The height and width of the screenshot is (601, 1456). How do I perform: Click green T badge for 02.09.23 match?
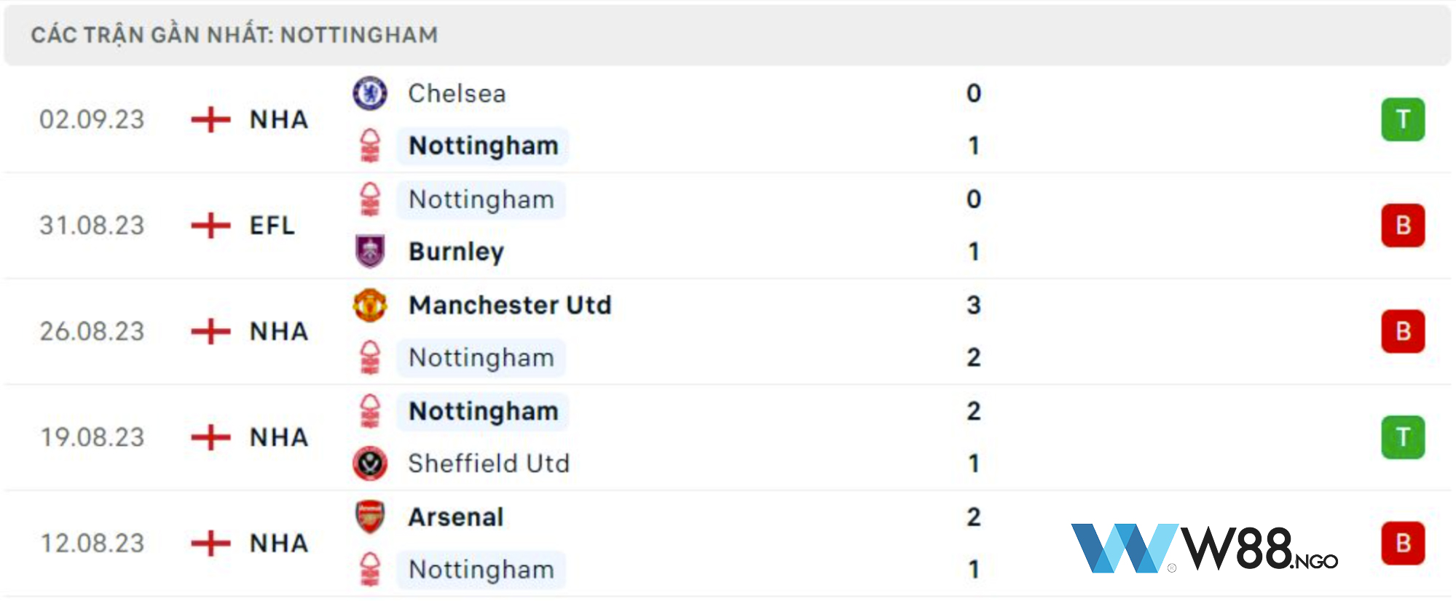[1403, 119]
